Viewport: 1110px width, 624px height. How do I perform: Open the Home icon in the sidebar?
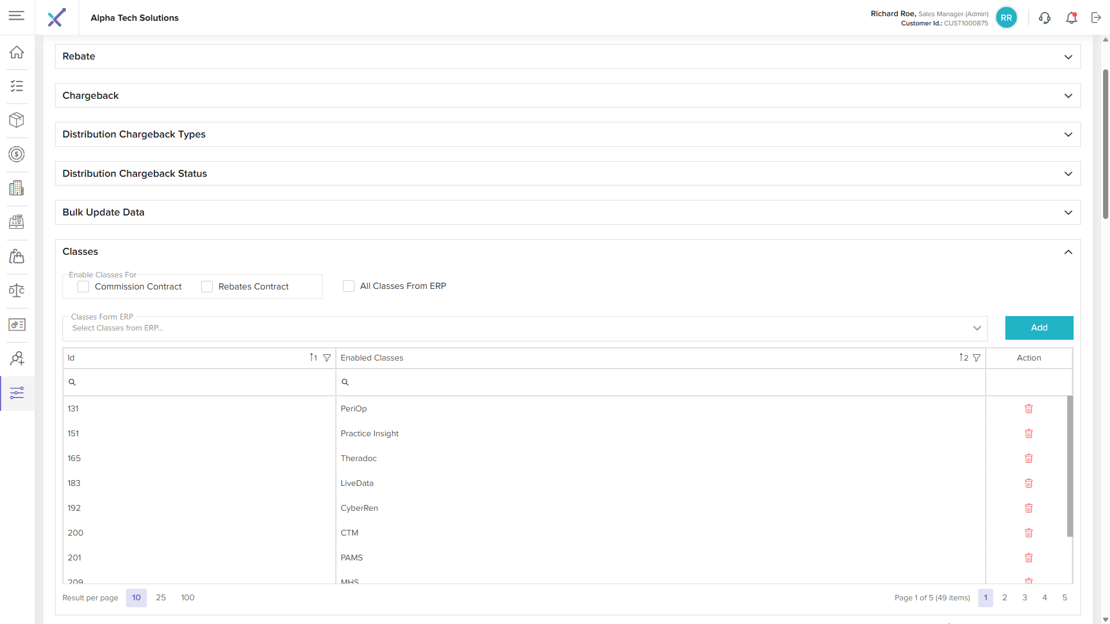(x=17, y=52)
